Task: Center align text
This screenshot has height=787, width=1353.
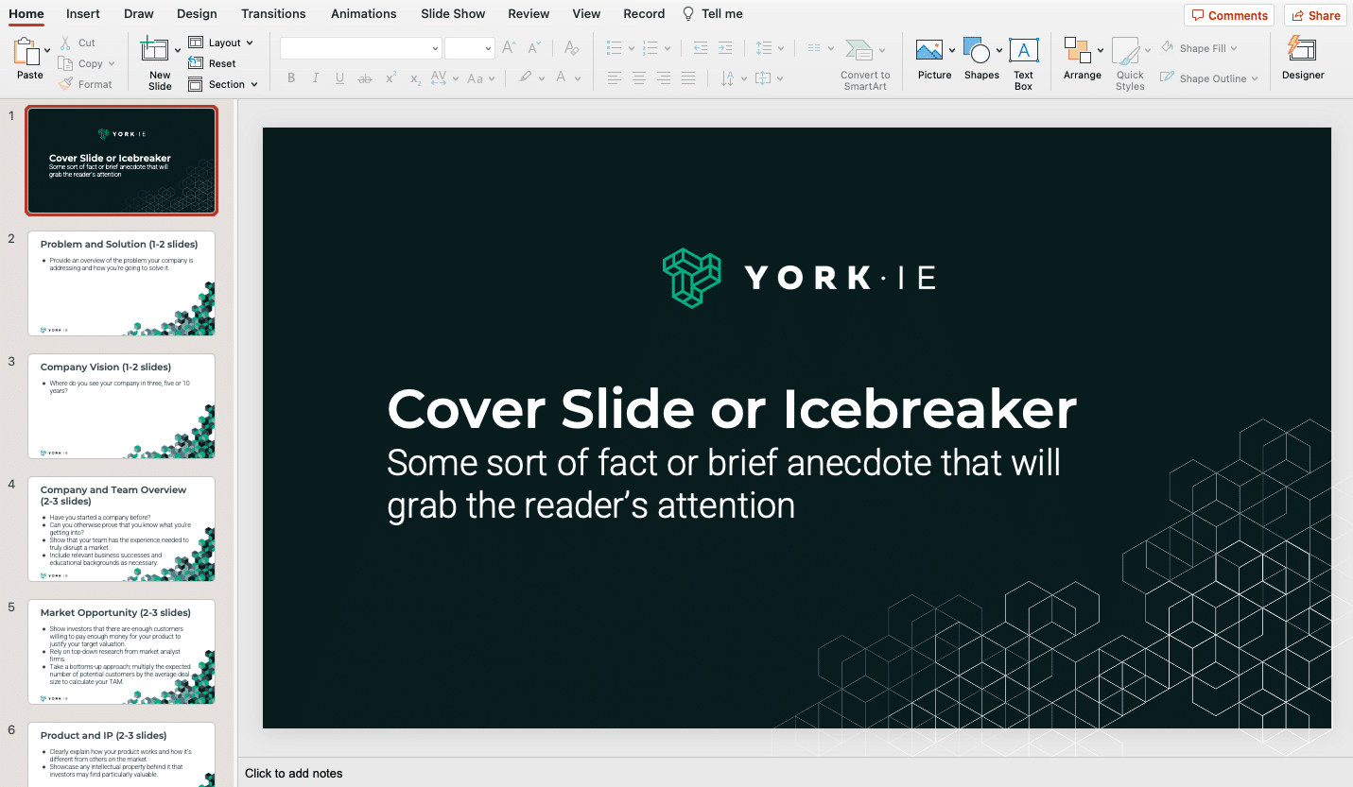Action: pos(639,78)
